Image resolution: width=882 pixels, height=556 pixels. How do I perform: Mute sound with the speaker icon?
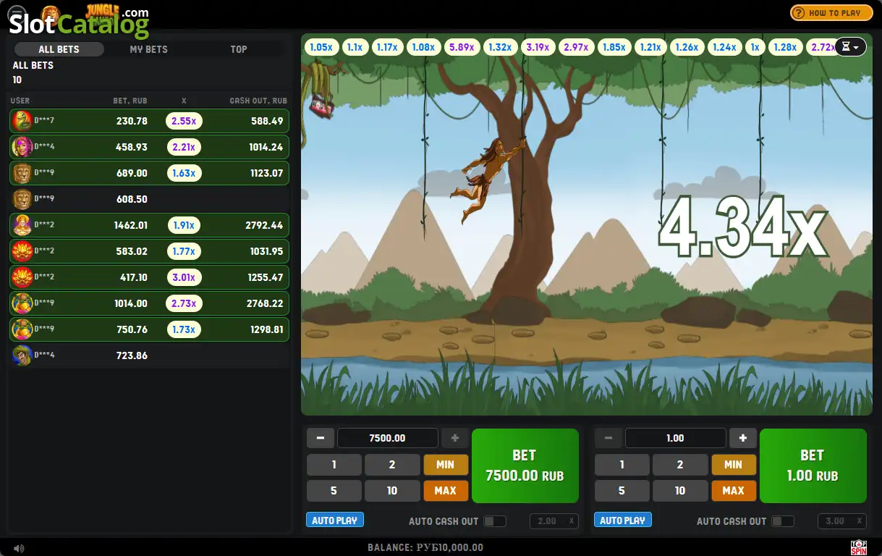tap(19, 548)
